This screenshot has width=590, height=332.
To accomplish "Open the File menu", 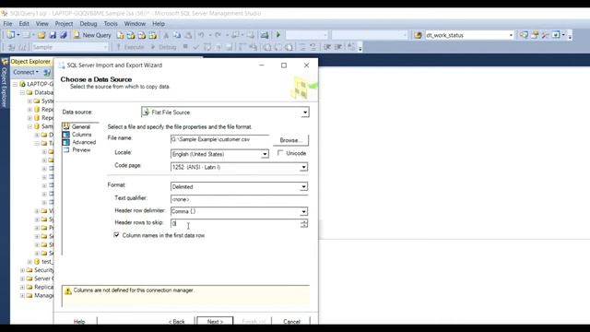I will click(7, 23).
